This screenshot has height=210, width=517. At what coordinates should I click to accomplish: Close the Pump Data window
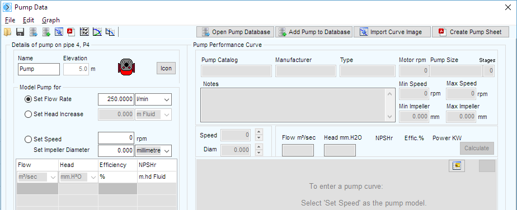tap(508, 7)
